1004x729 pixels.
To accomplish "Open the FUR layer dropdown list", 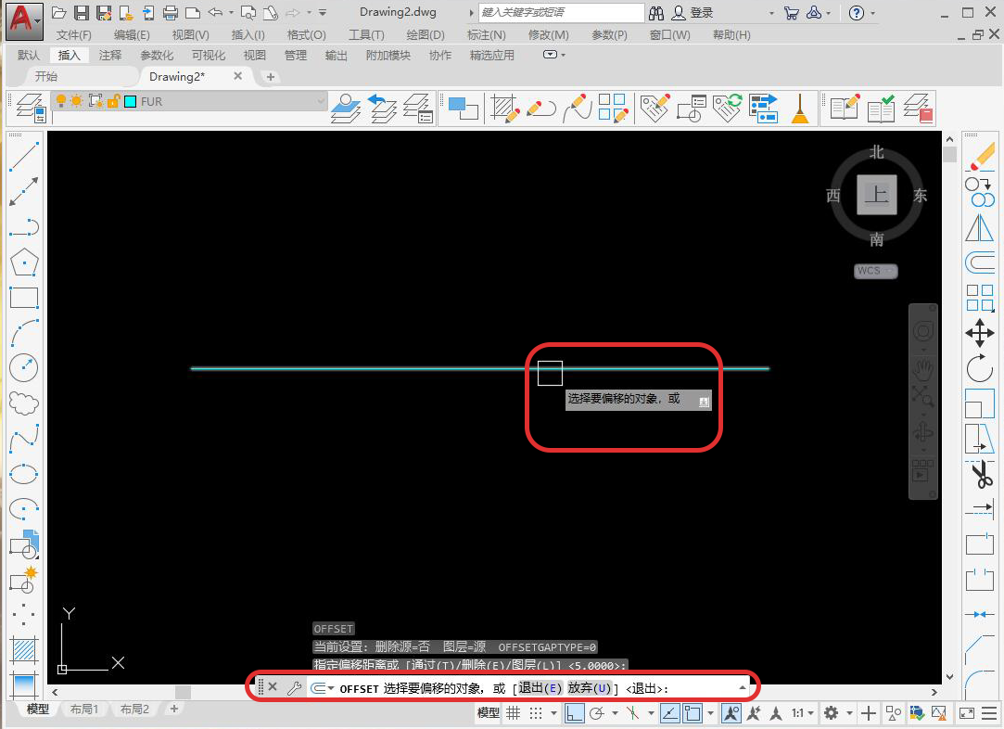I will [x=321, y=101].
